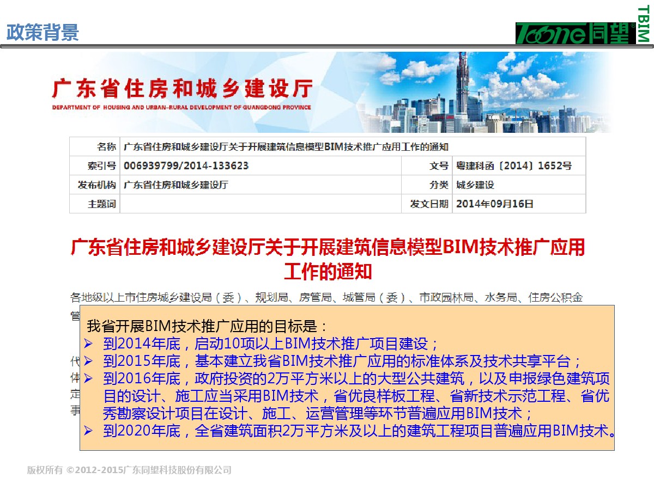Click the vertical TBIM label beside logo
Viewport: 654px width, 490px height.
point(644,23)
